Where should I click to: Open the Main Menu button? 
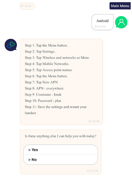[120, 6]
